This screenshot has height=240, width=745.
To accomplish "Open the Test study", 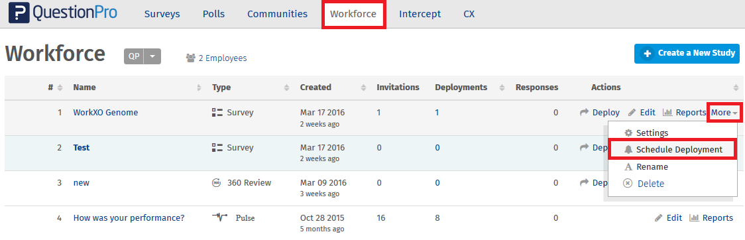I will pos(82,148).
